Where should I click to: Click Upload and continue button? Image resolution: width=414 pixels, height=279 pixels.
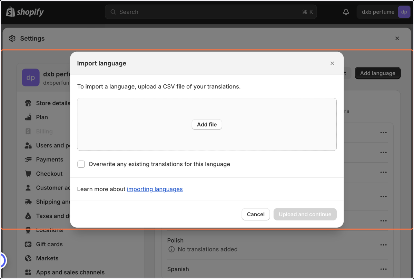tap(305, 214)
